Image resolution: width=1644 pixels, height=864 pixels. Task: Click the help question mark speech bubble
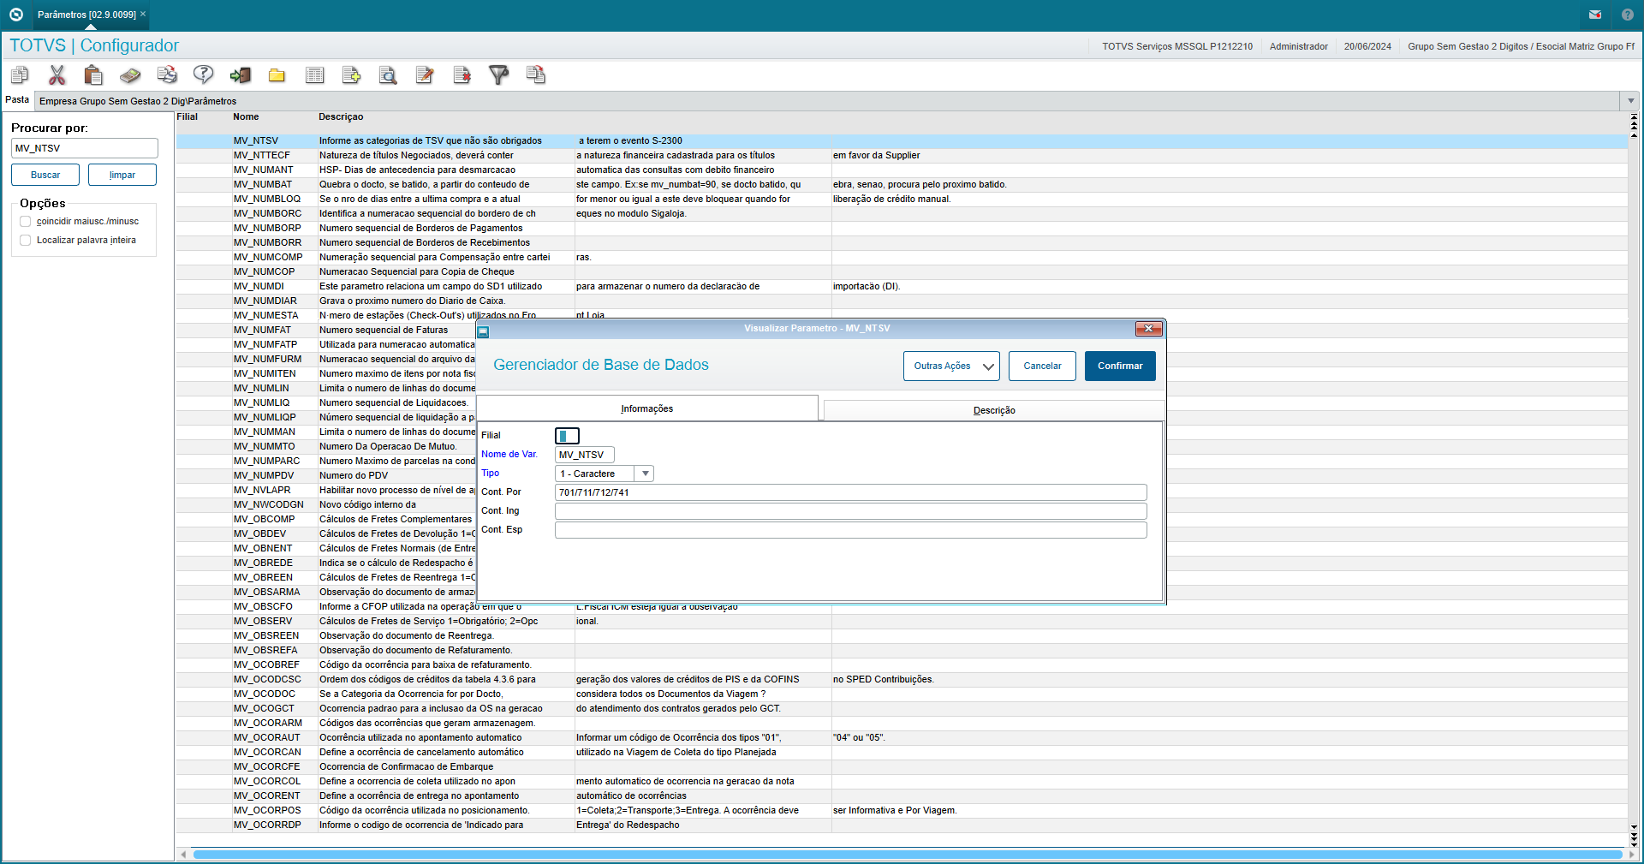tap(203, 75)
